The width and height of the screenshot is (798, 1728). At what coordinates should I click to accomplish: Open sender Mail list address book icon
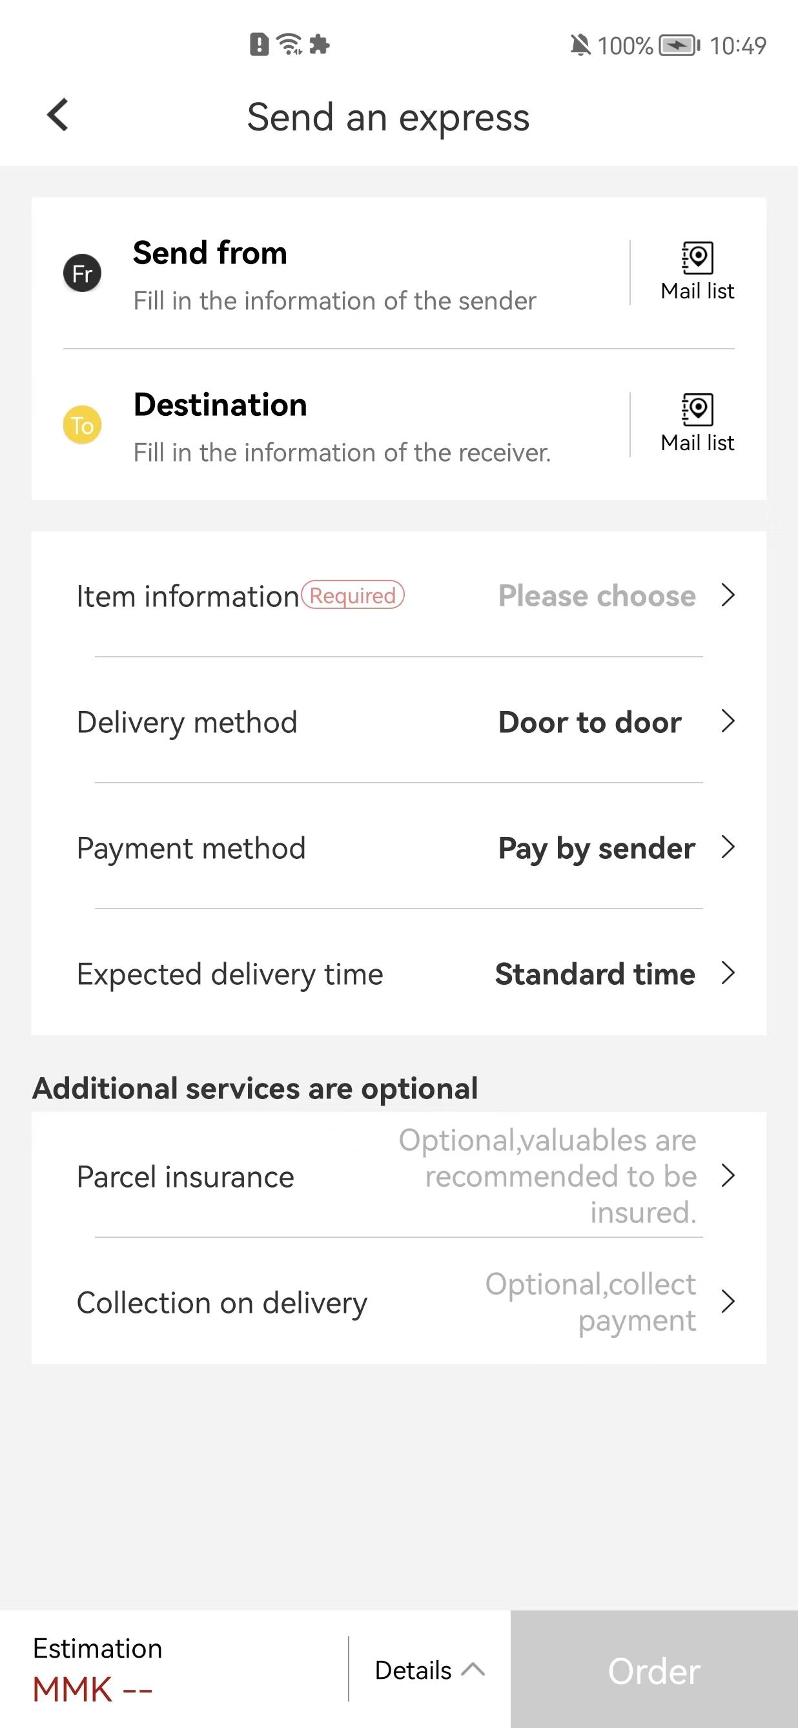697,258
